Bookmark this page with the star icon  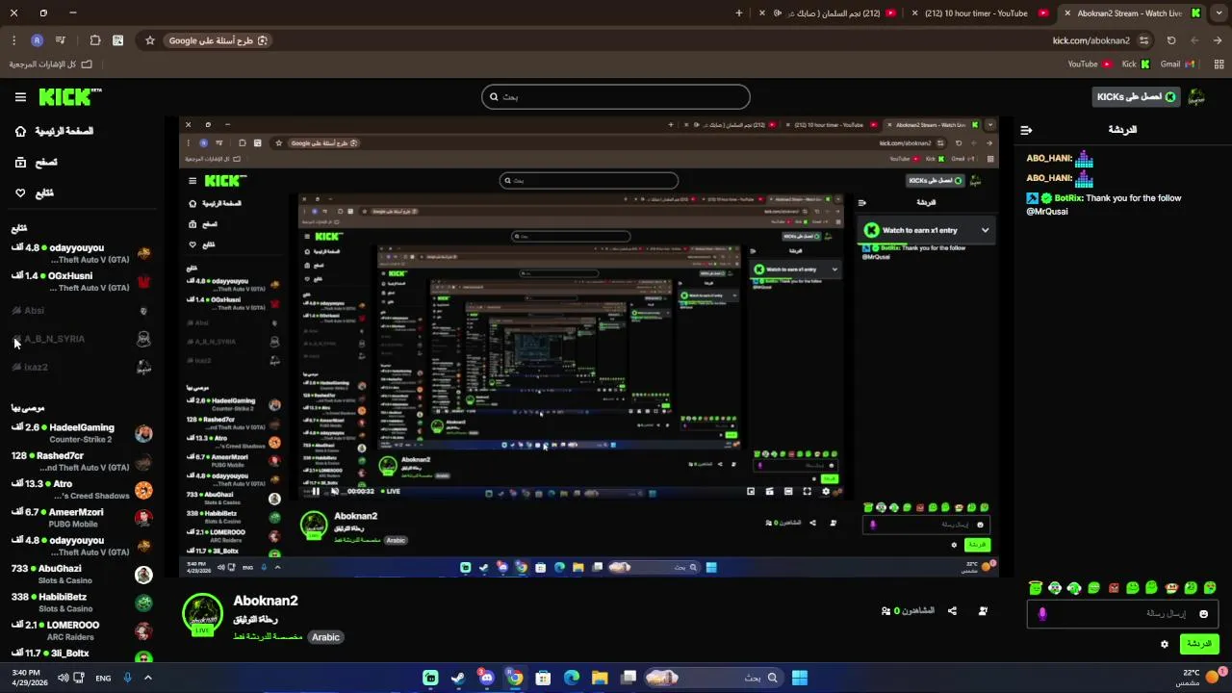click(150, 40)
